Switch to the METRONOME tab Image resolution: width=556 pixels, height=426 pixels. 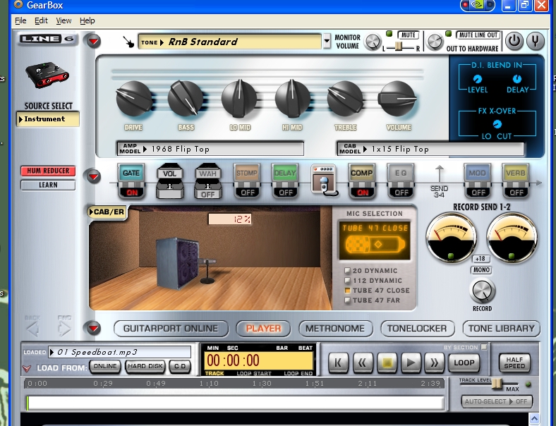tap(335, 329)
